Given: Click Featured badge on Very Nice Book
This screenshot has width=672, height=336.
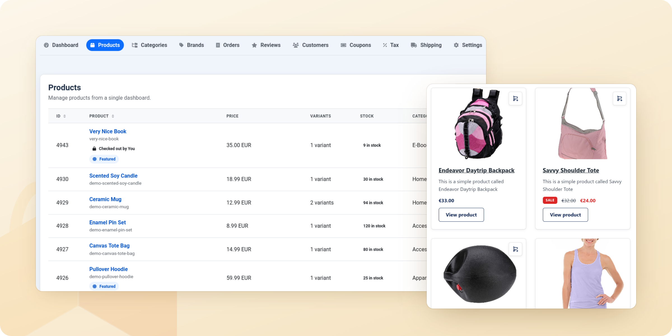Looking at the screenshot, I should click(104, 159).
